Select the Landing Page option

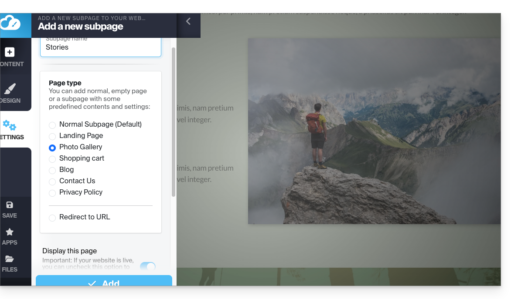(52, 136)
